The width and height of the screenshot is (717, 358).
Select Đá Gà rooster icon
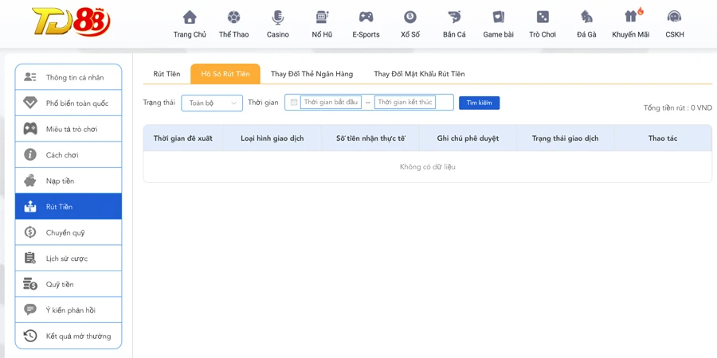(586, 18)
